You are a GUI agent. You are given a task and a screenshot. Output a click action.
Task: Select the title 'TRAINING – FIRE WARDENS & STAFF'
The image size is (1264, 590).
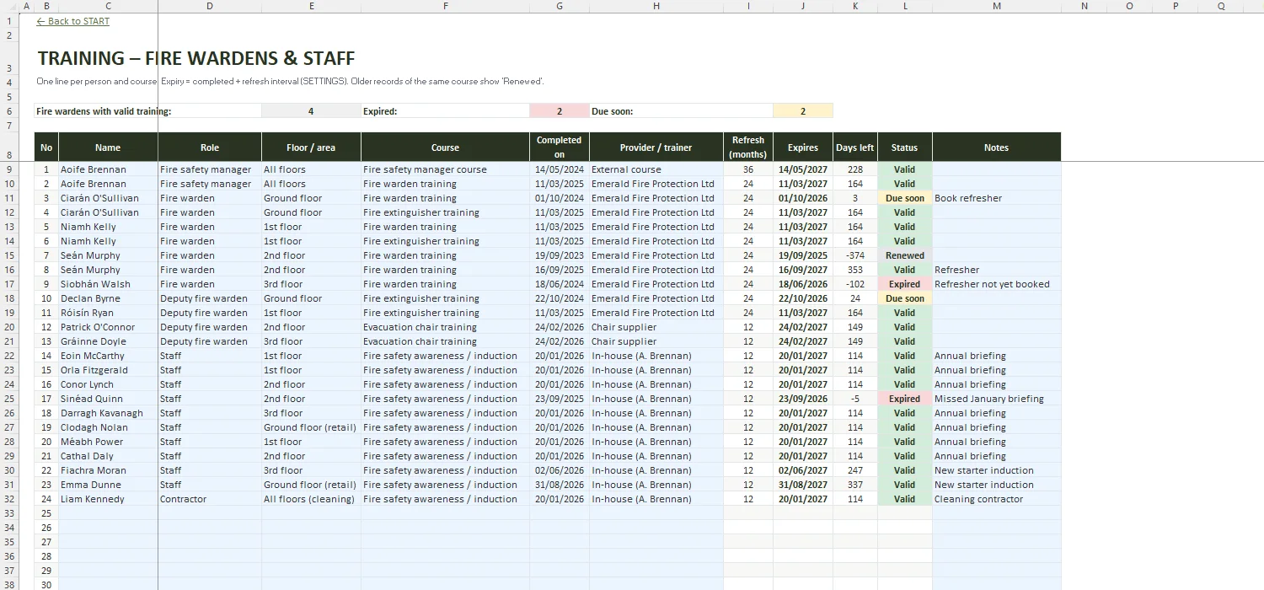[196, 58]
